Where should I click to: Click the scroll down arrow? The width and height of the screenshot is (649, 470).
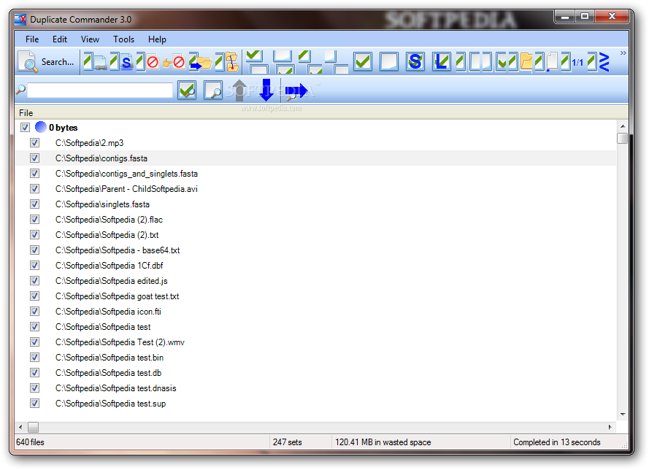[623, 415]
